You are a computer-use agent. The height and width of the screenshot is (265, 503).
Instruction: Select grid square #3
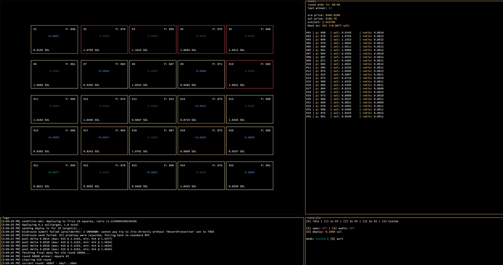[x=153, y=39]
